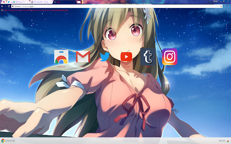Click the forward navigation arrow
231x144 pixels.
(x=5, y=6)
